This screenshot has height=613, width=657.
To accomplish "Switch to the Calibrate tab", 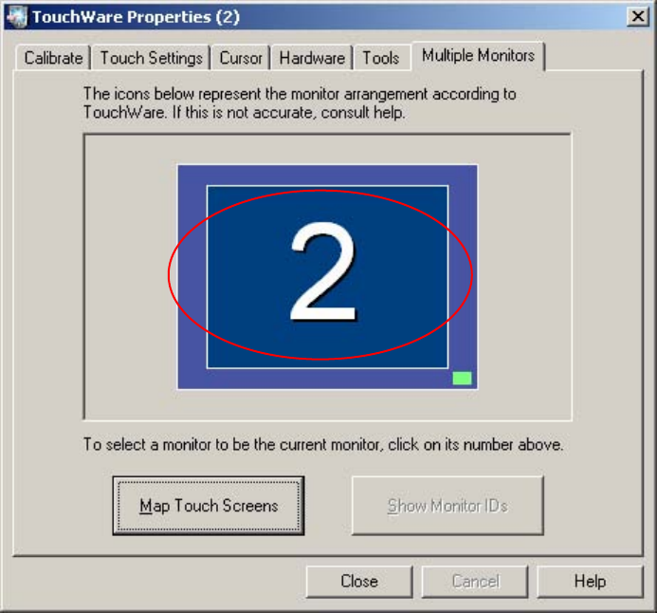I will click(x=53, y=58).
